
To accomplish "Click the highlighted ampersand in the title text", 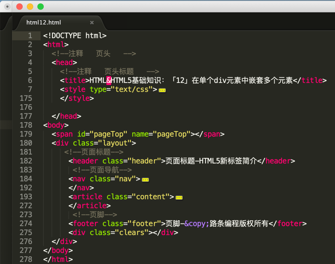I will [x=109, y=80].
